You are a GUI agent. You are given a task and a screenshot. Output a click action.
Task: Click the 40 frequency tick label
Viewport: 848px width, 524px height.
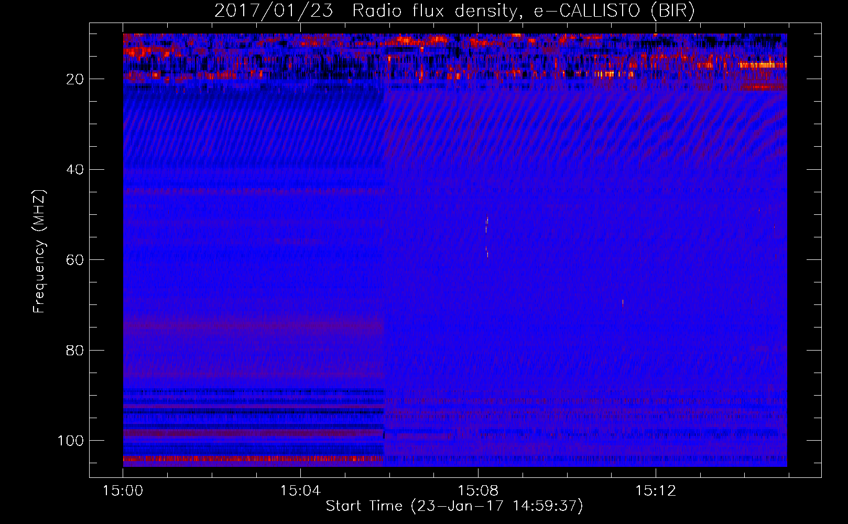click(75, 170)
